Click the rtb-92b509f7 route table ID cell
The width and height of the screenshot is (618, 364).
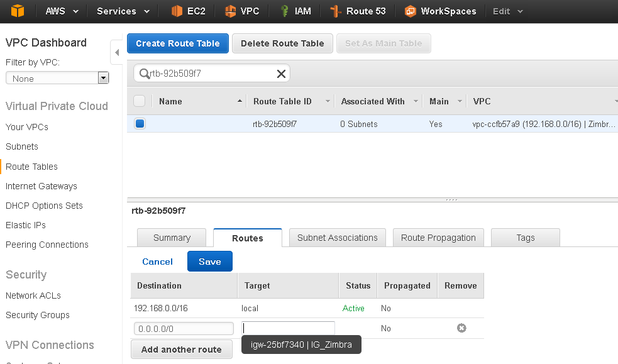275,124
